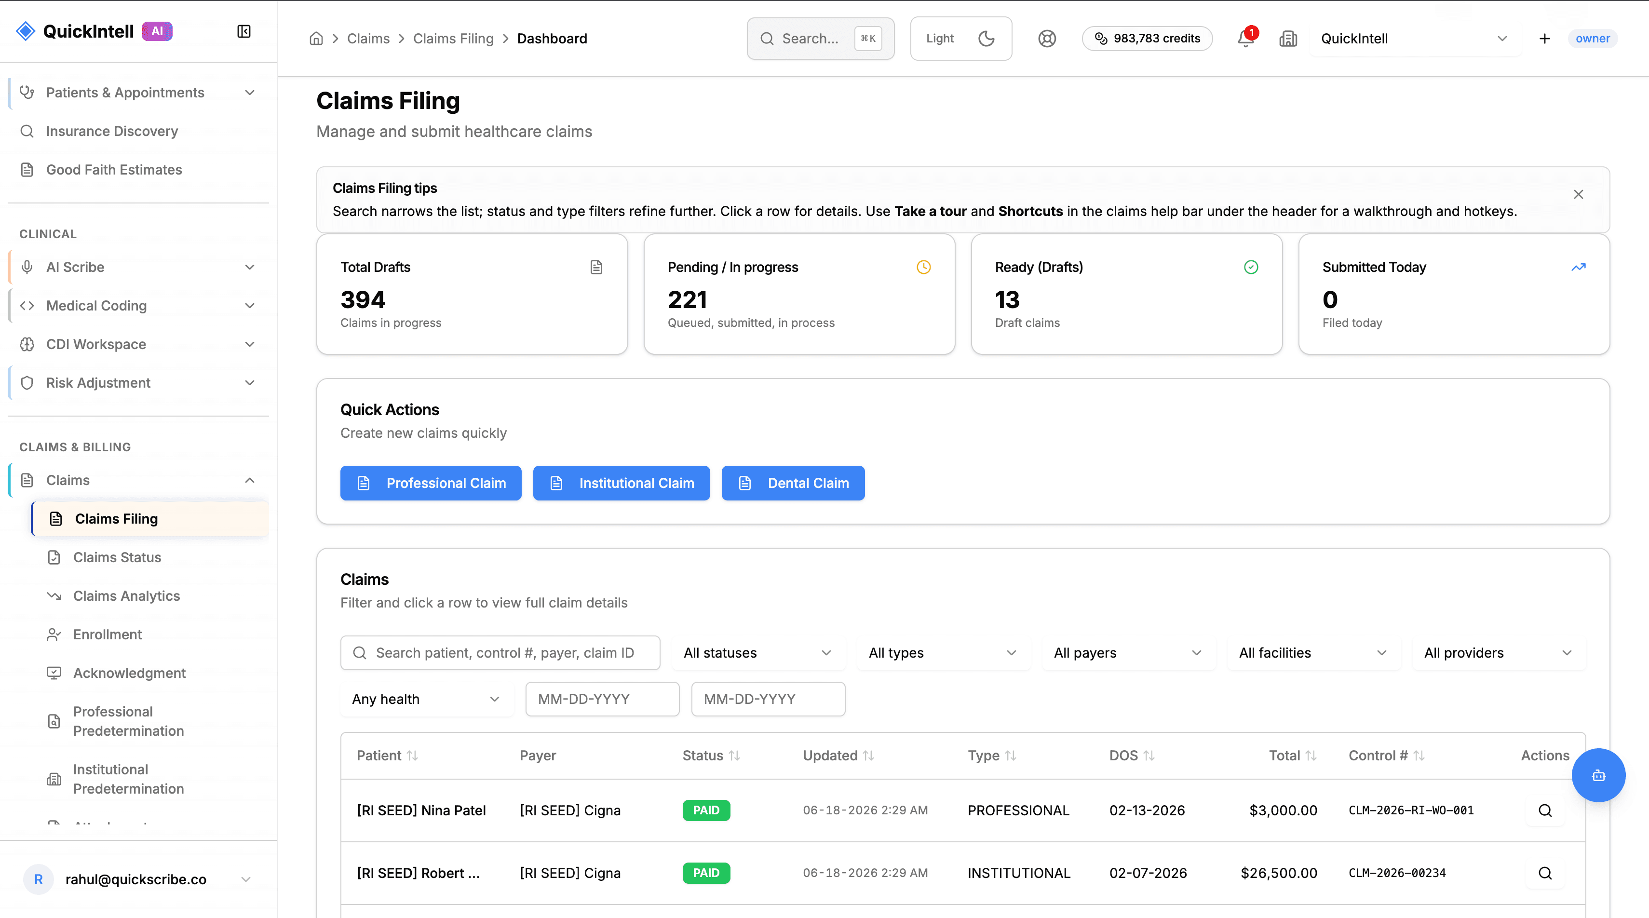Open Any health filter dropdown
This screenshot has width=1649, height=918.
click(426, 699)
